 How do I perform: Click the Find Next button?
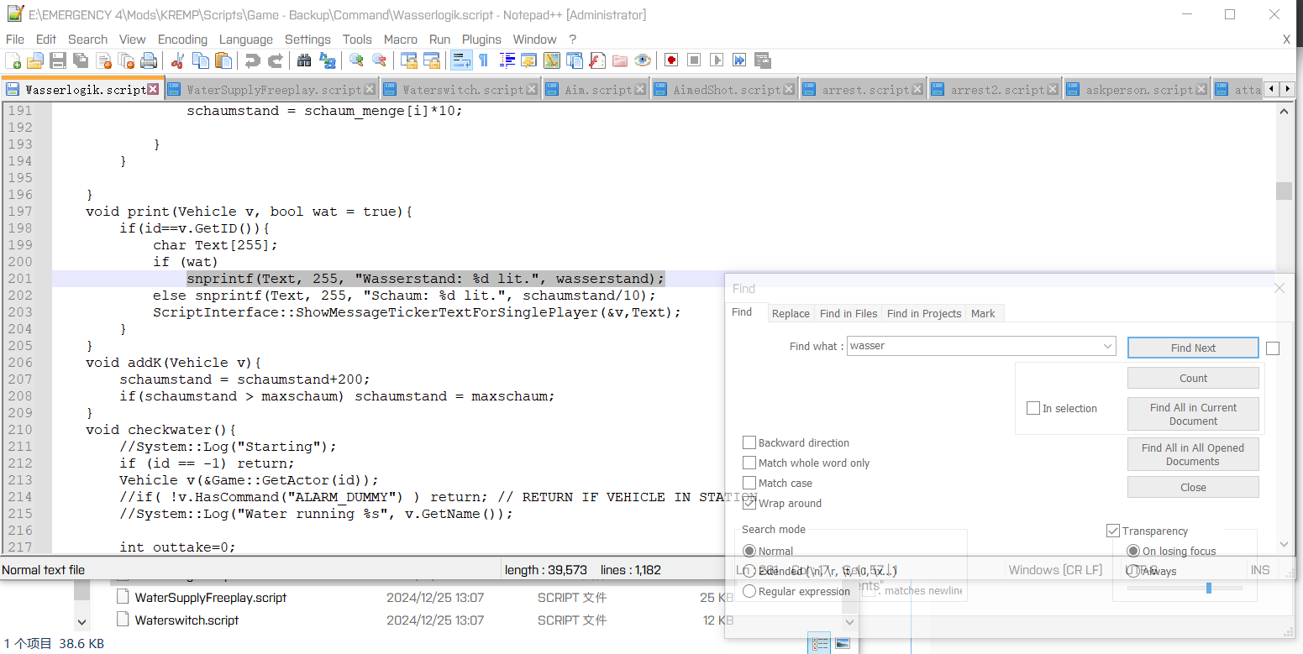coord(1192,348)
